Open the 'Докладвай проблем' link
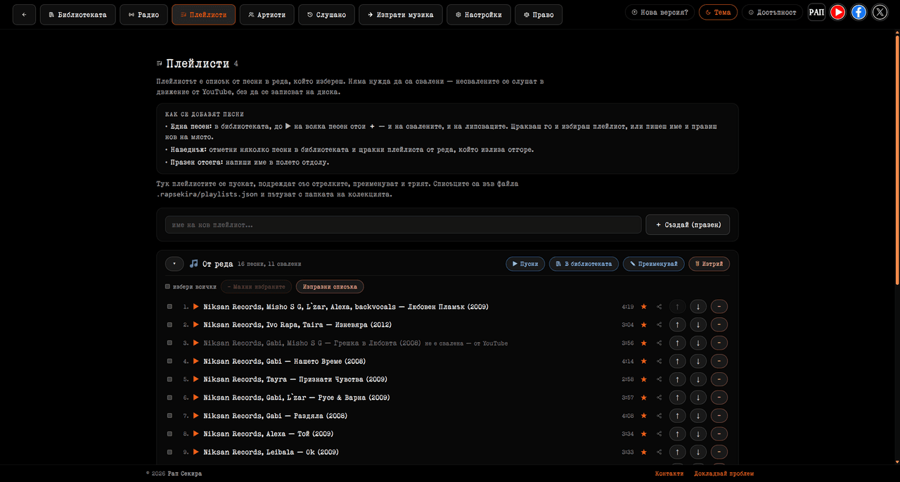 [724, 474]
